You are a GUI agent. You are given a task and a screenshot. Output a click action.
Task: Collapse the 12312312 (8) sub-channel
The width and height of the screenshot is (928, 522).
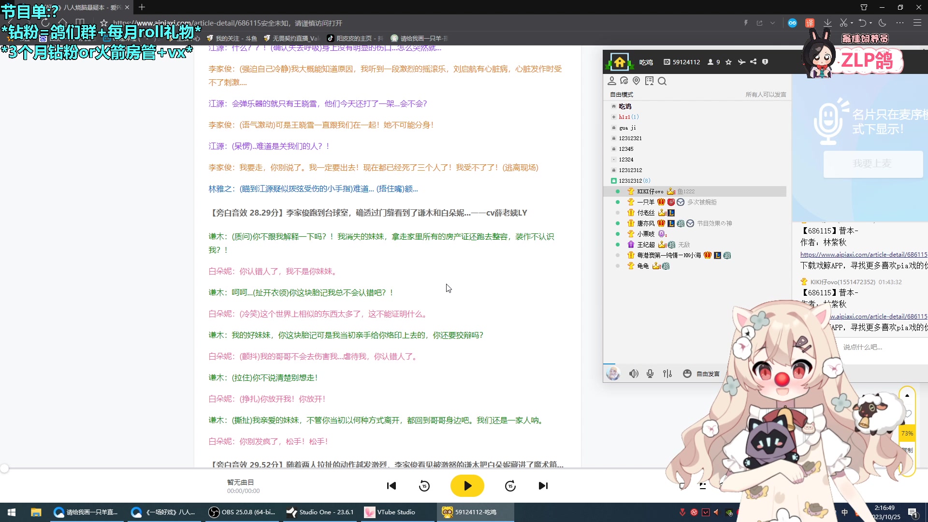pyautogui.click(x=614, y=181)
